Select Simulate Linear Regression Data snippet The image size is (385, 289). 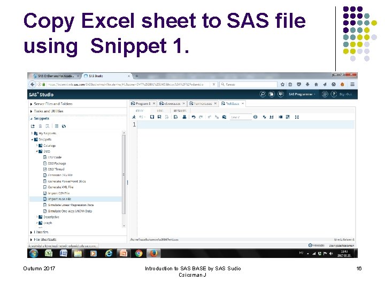coord(71,205)
